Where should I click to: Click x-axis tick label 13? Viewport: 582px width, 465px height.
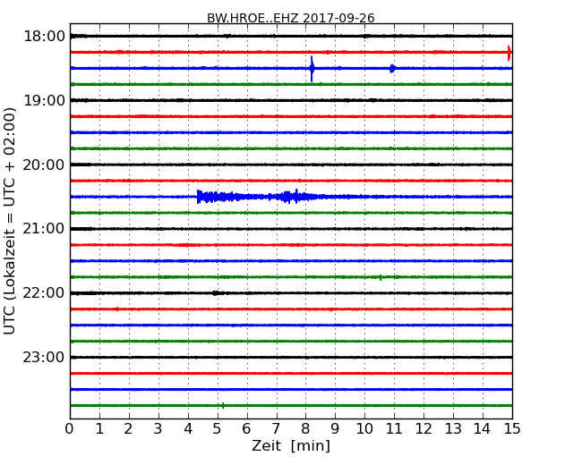(453, 429)
